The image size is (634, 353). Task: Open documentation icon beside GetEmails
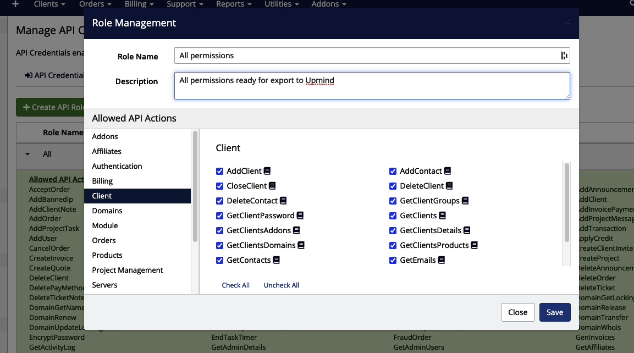point(441,260)
